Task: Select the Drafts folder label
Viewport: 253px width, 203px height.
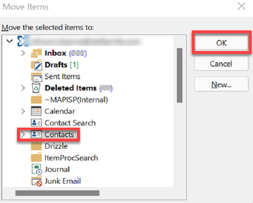Action: coord(56,65)
